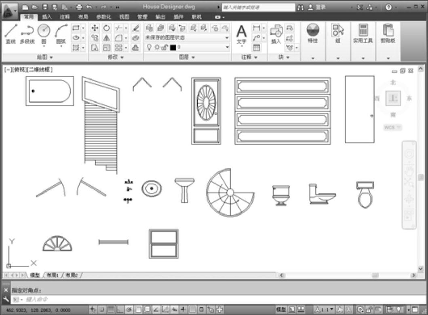
Task: Open the 文字 (Text) annotation tool
Action: coord(241,34)
